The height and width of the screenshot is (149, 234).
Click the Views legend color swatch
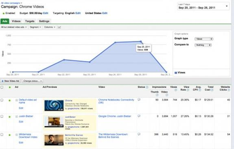coord(176,73)
